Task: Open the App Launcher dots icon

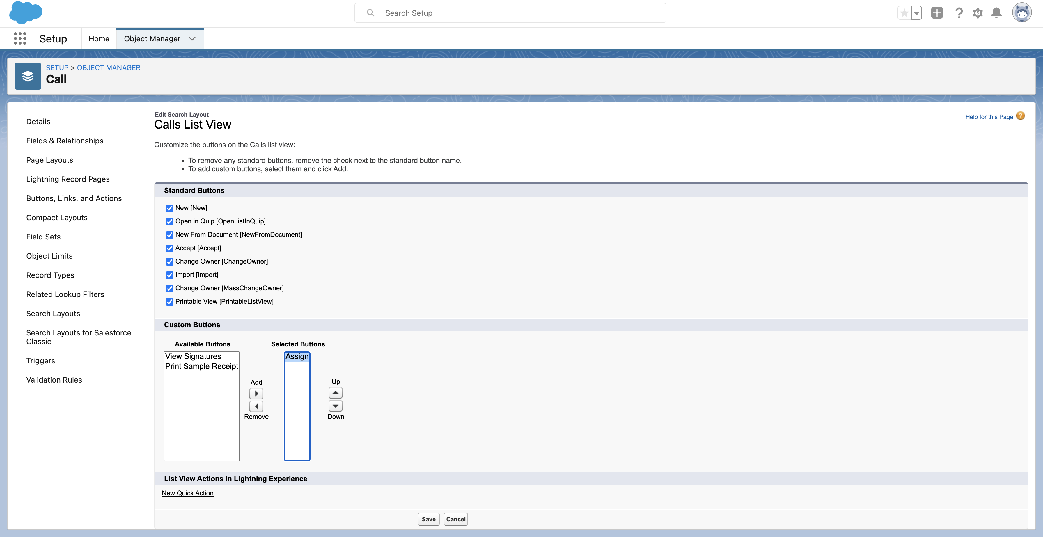Action: pos(20,38)
